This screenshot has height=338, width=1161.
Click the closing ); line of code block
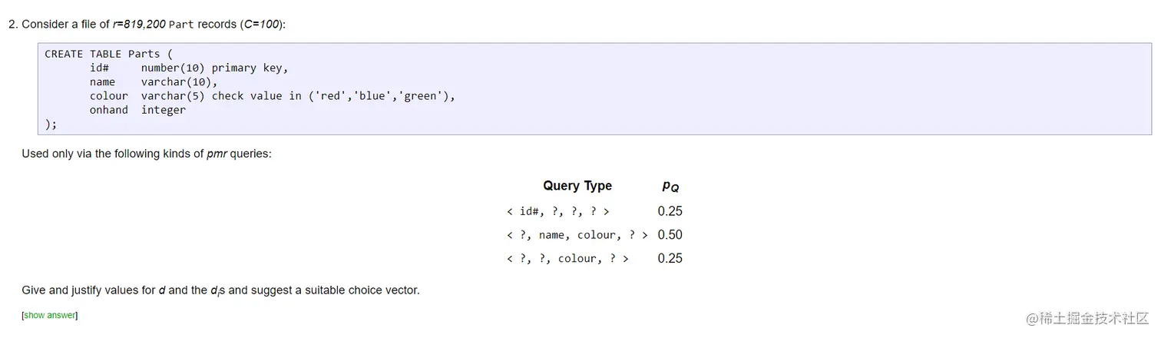point(51,124)
